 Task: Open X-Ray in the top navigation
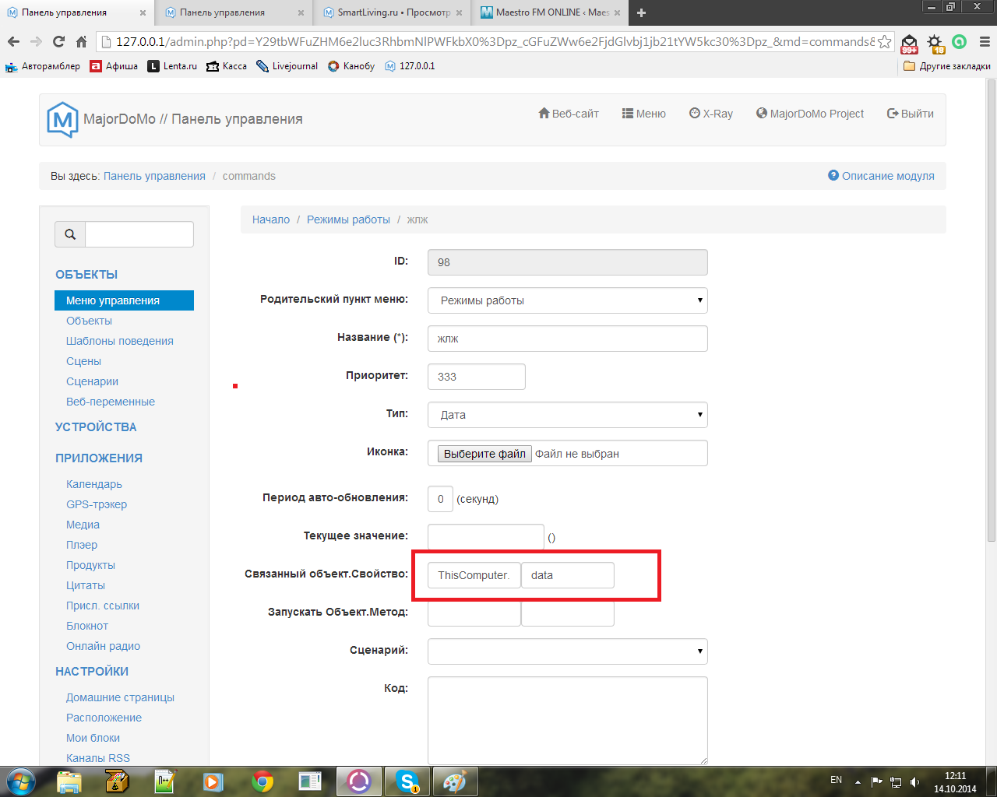coord(711,114)
